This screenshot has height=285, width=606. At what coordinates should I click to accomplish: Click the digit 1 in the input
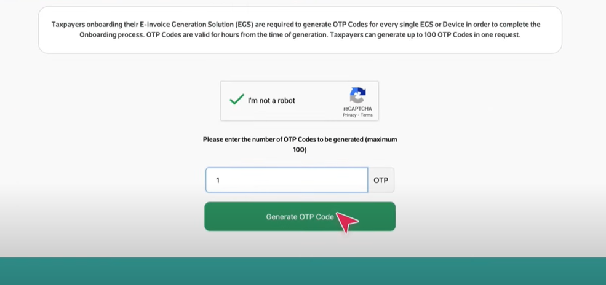click(218, 181)
